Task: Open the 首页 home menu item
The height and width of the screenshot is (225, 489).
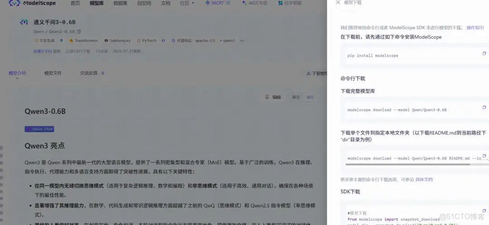Action: tap(75, 4)
